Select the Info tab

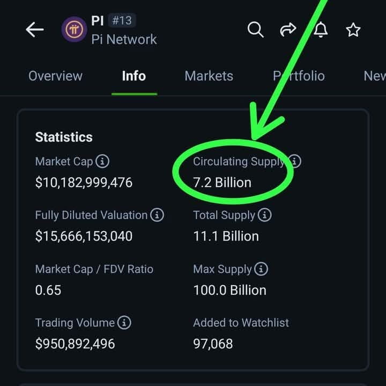coord(134,76)
